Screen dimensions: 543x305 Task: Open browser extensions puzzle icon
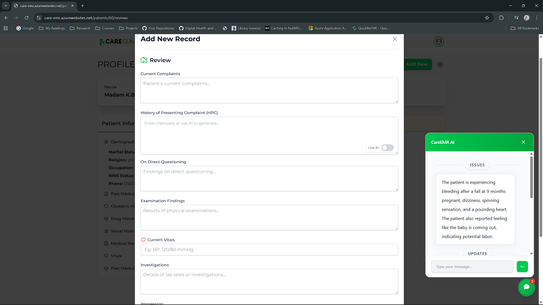point(501,18)
